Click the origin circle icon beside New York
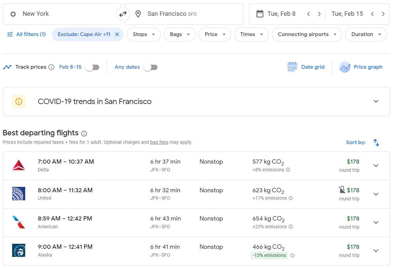 tap(13, 14)
